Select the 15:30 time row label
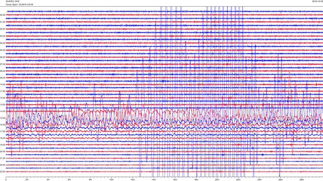 click(3, 118)
